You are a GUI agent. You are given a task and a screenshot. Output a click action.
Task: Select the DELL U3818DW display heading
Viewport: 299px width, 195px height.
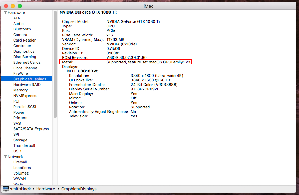pos(82,71)
